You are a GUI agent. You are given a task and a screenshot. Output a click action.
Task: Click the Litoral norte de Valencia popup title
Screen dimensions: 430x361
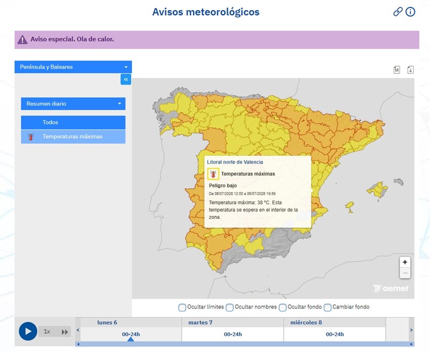click(235, 162)
